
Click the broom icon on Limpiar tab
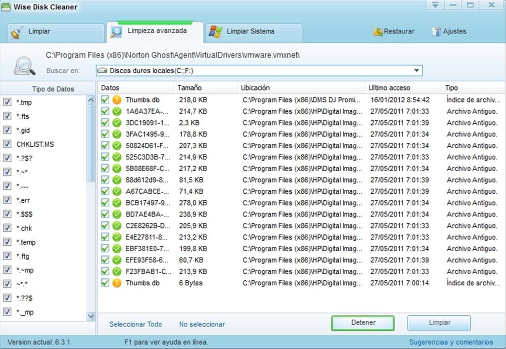coord(17,33)
